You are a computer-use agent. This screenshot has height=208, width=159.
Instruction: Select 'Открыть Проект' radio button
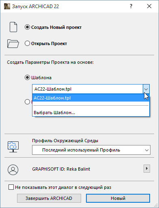(x=27, y=43)
